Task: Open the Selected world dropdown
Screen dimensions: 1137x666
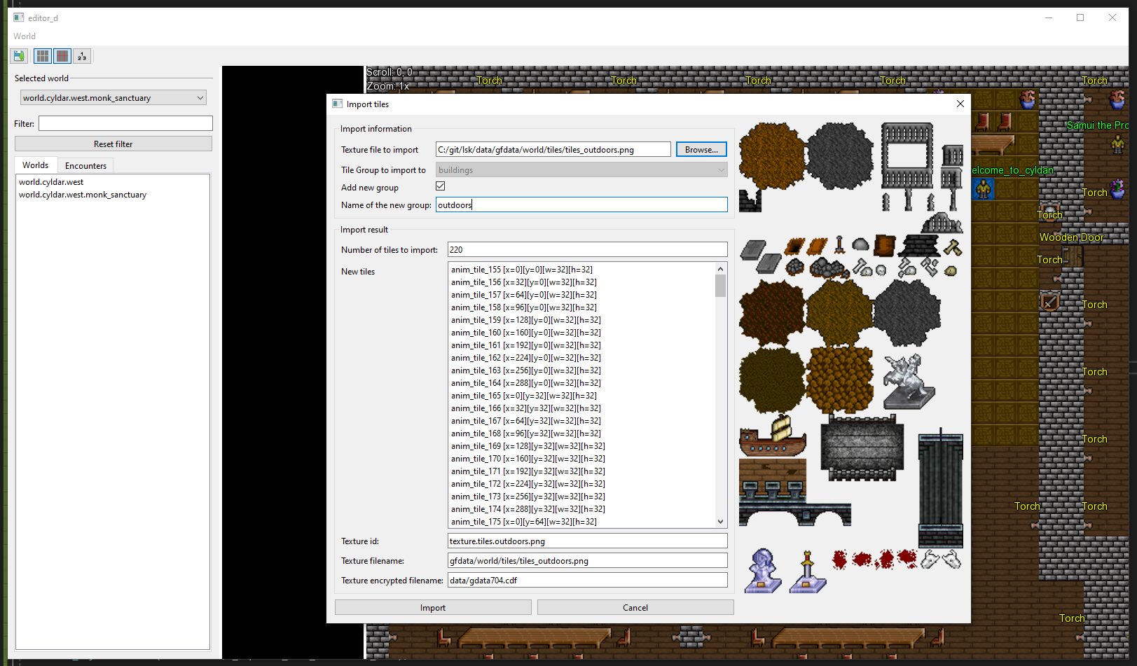Action: click(x=113, y=98)
